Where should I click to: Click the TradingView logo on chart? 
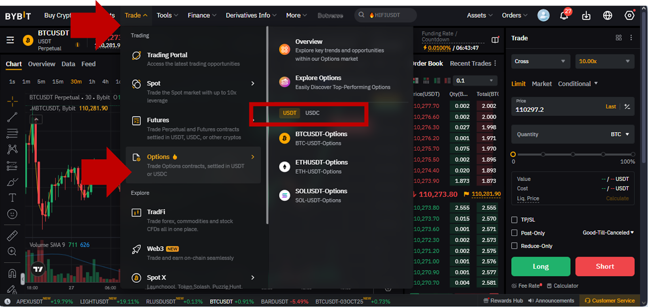coord(38,269)
